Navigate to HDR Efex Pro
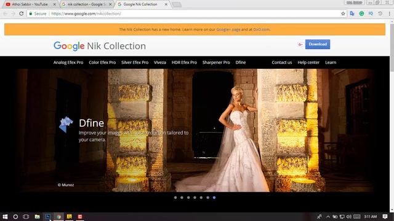 pos(184,63)
